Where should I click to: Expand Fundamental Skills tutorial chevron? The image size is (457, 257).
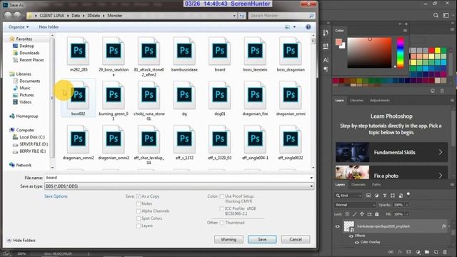441,152
